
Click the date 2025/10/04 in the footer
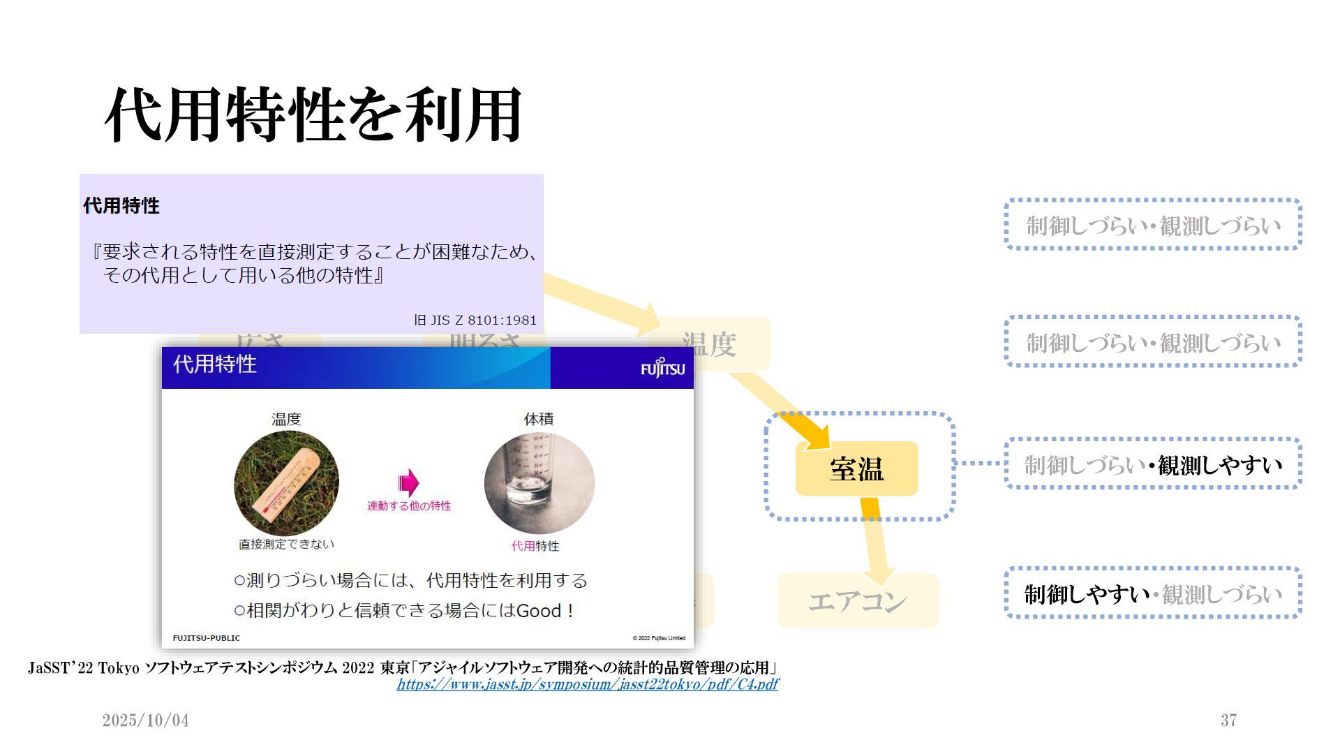click(145, 720)
